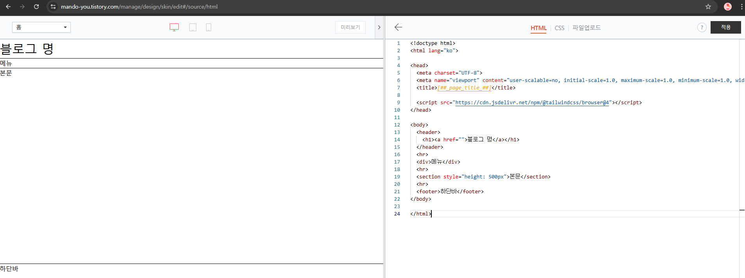Click the address bar URL

coord(139,7)
